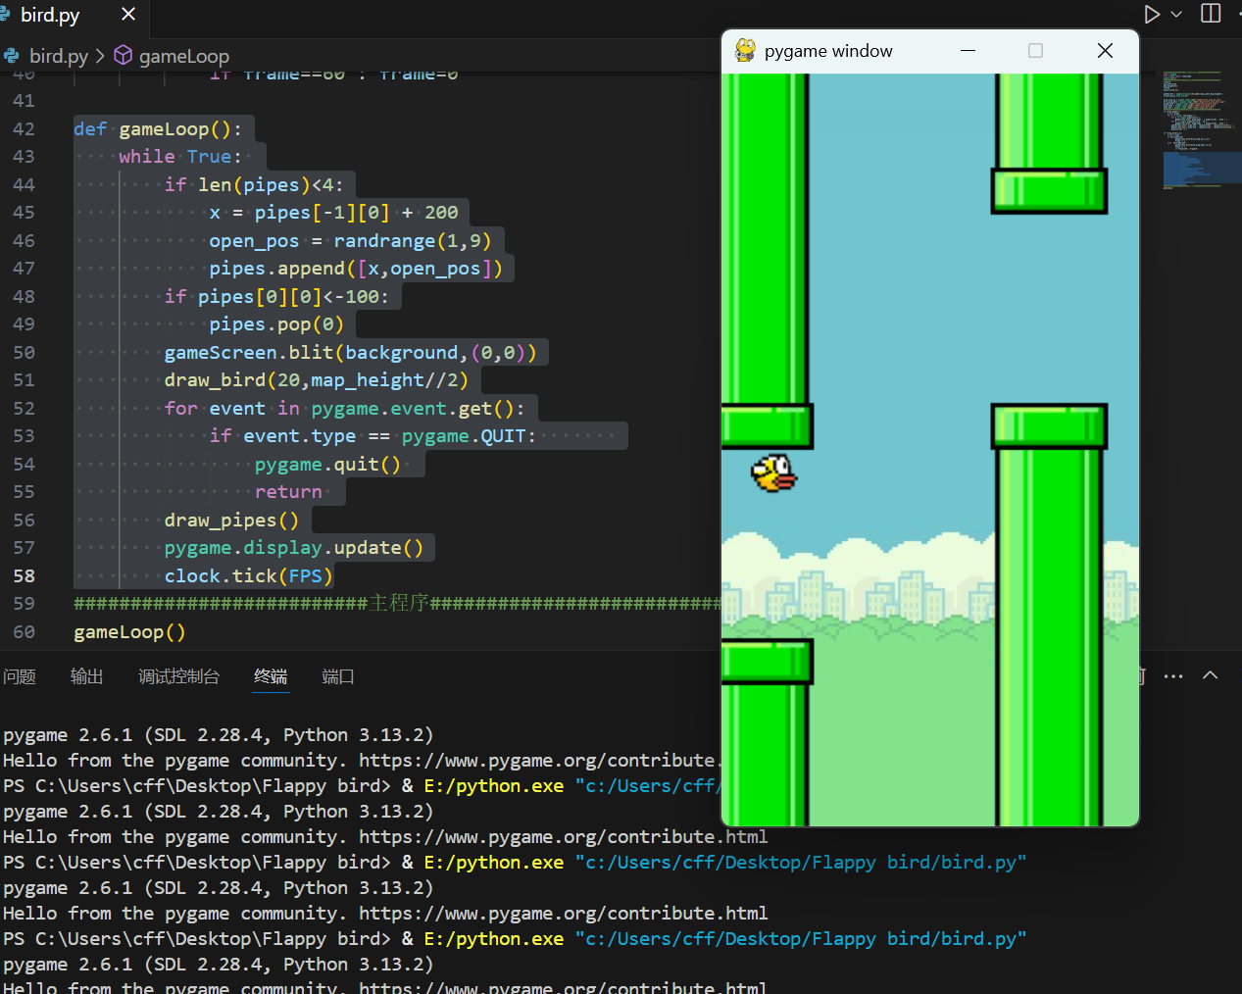This screenshot has height=994, width=1242.
Task: Click gameLoop in the breadcrumb path
Action: (184, 56)
